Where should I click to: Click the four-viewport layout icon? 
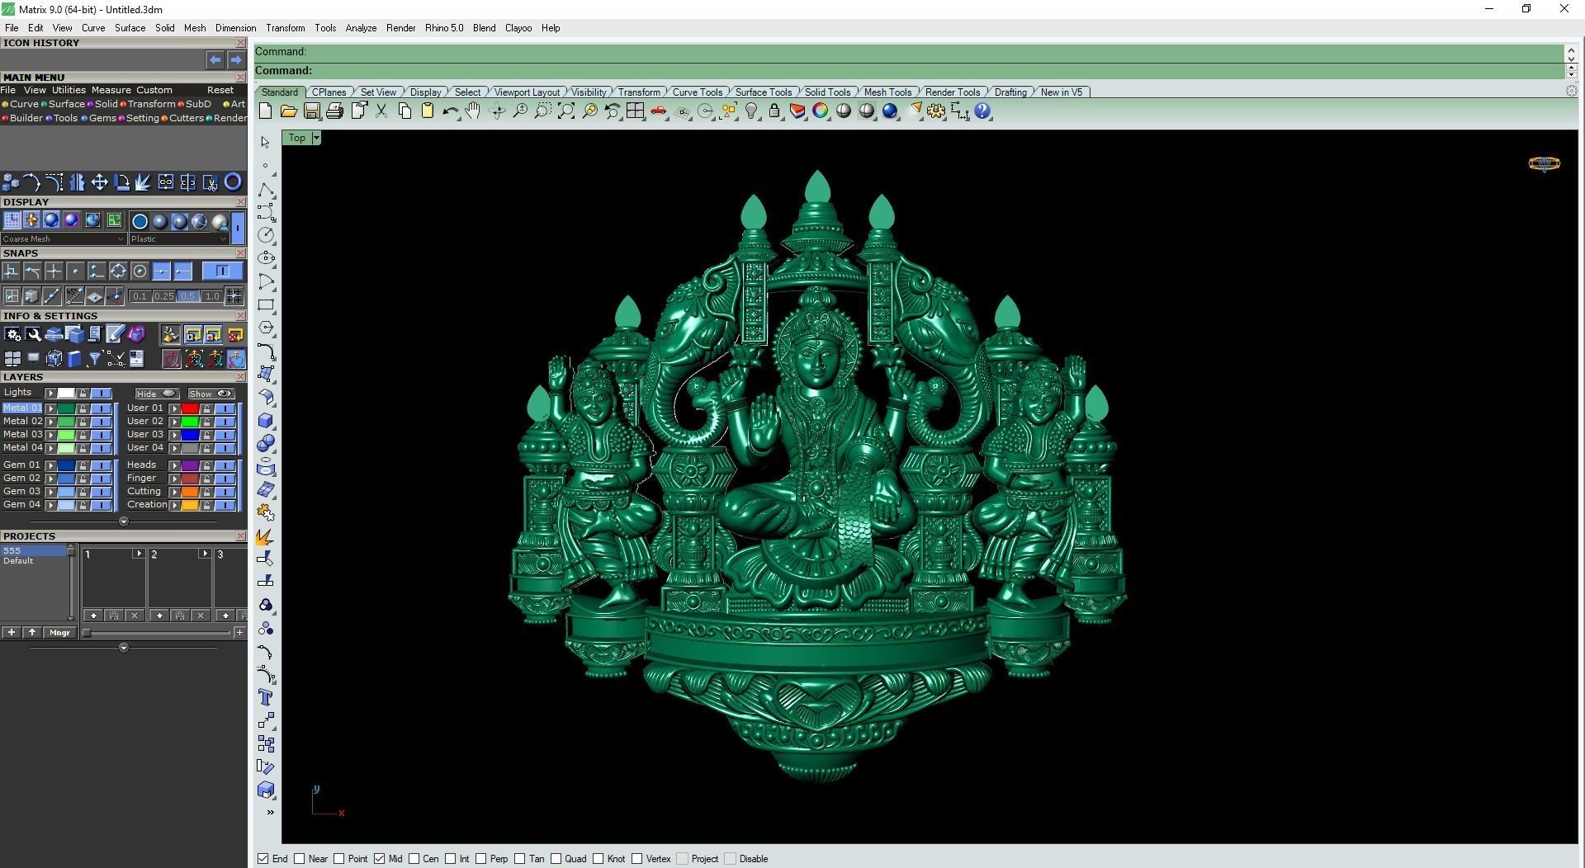635,111
